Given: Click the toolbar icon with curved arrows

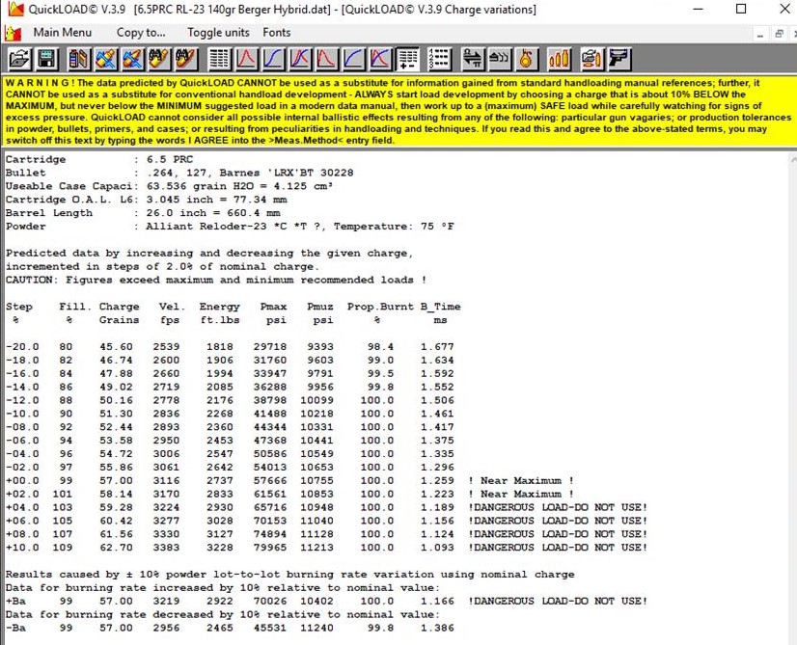Looking at the screenshot, I should tap(499, 59).
